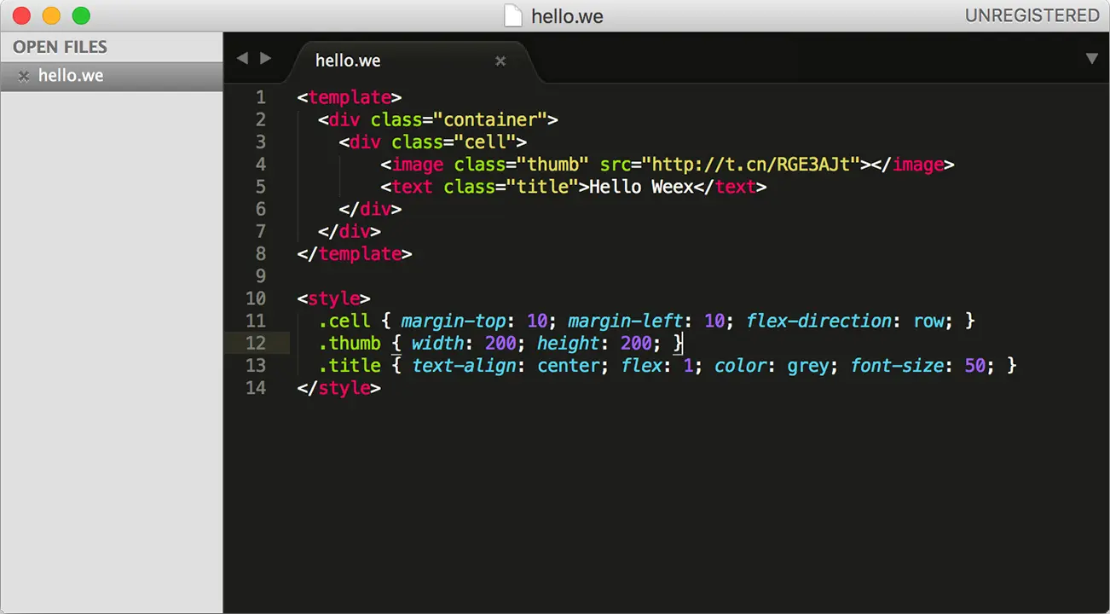1110x614 pixels.
Task: Collapse the OPEN FILES section header
Action: click(60, 47)
